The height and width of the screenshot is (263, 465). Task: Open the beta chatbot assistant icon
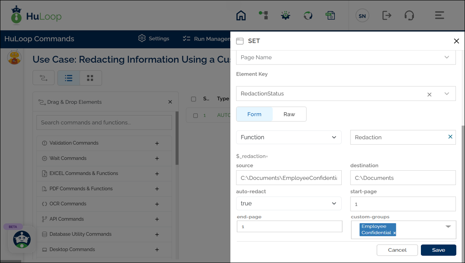coord(22,240)
